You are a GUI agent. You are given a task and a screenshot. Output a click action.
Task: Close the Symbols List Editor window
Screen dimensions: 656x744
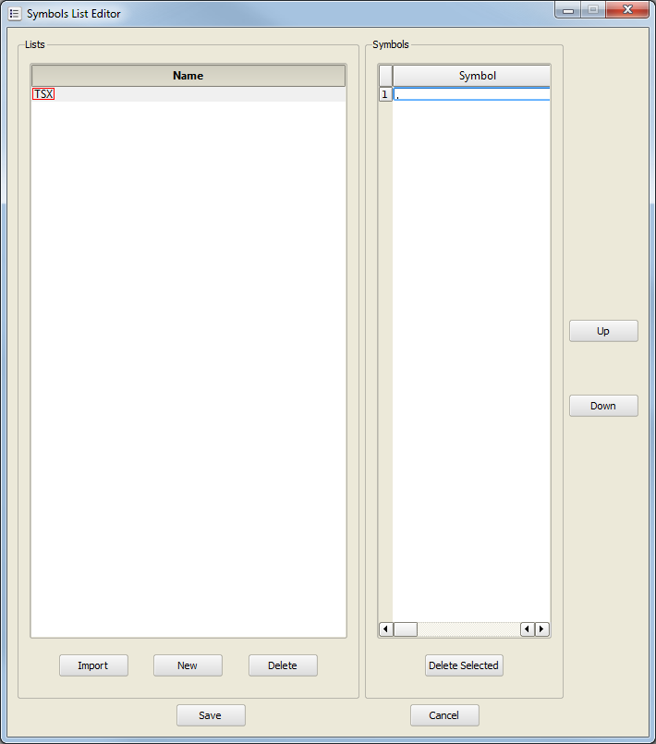(628, 10)
